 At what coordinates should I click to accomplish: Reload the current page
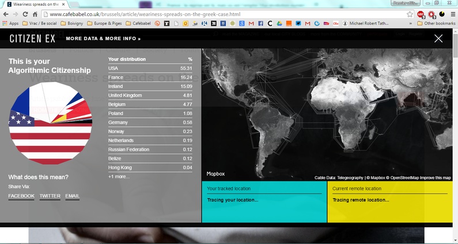coord(25,14)
